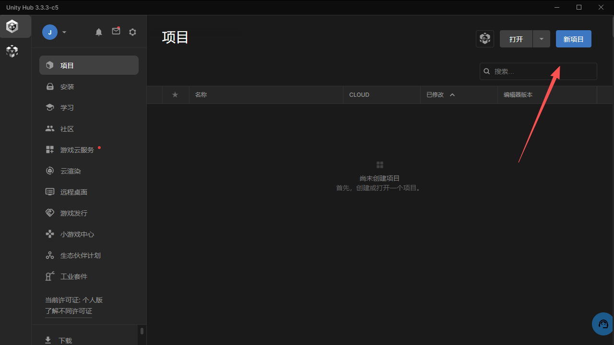Click the 了解不同许可证 link
Viewport: 614px width, 345px height.
pyautogui.click(x=69, y=311)
